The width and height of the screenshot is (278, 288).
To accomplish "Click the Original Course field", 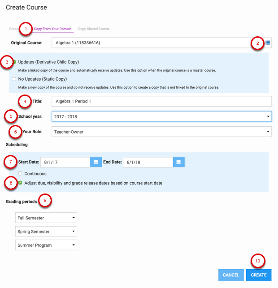I will click(150, 43).
